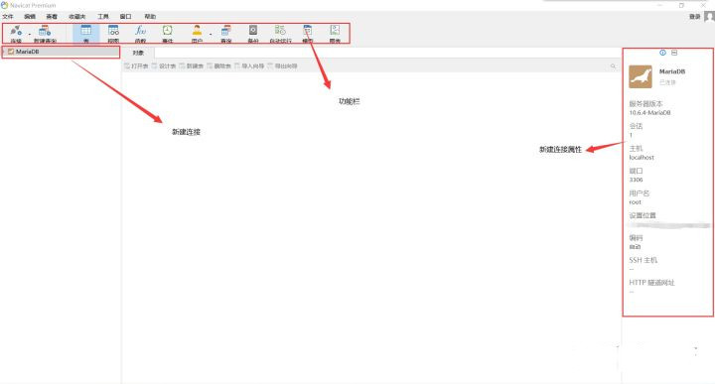Click the MariaDB seal logo in info pane
This screenshot has height=384, width=715.
point(641,76)
